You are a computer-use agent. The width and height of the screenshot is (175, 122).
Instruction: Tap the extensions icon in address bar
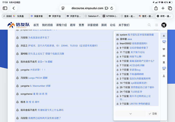[107, 8]
